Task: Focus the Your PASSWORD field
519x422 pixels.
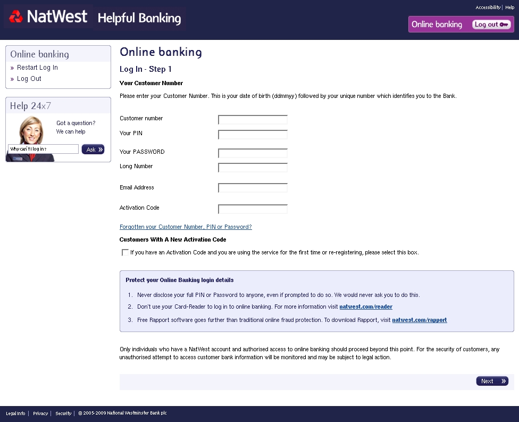Action: [x=253, y=153]
